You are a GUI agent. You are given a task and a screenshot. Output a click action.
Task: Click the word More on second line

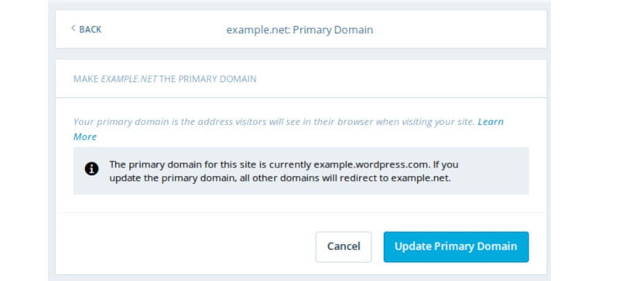coord(85,137)
